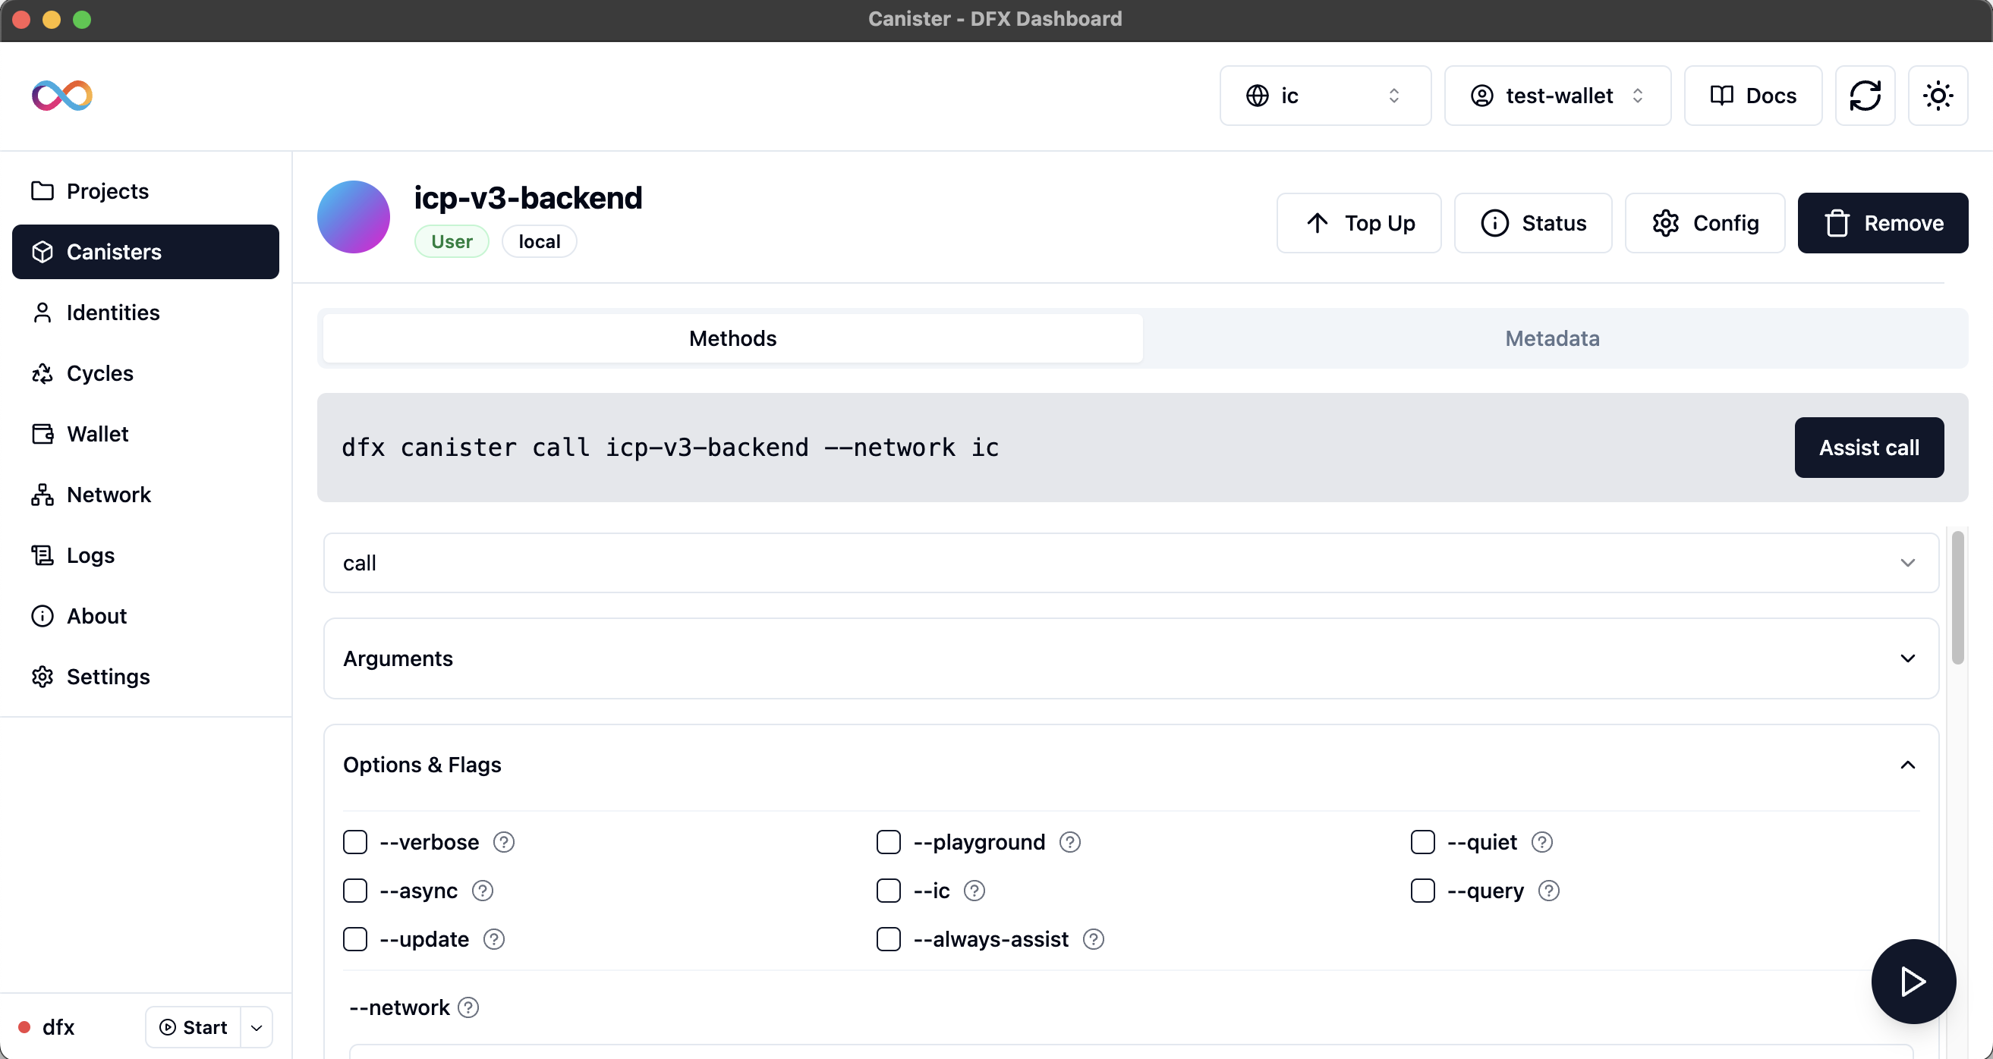Image resolution: width=1993 pixels, height=1059 pixels.
Task: Check the --query option
Action: (x=1422, y=891)
